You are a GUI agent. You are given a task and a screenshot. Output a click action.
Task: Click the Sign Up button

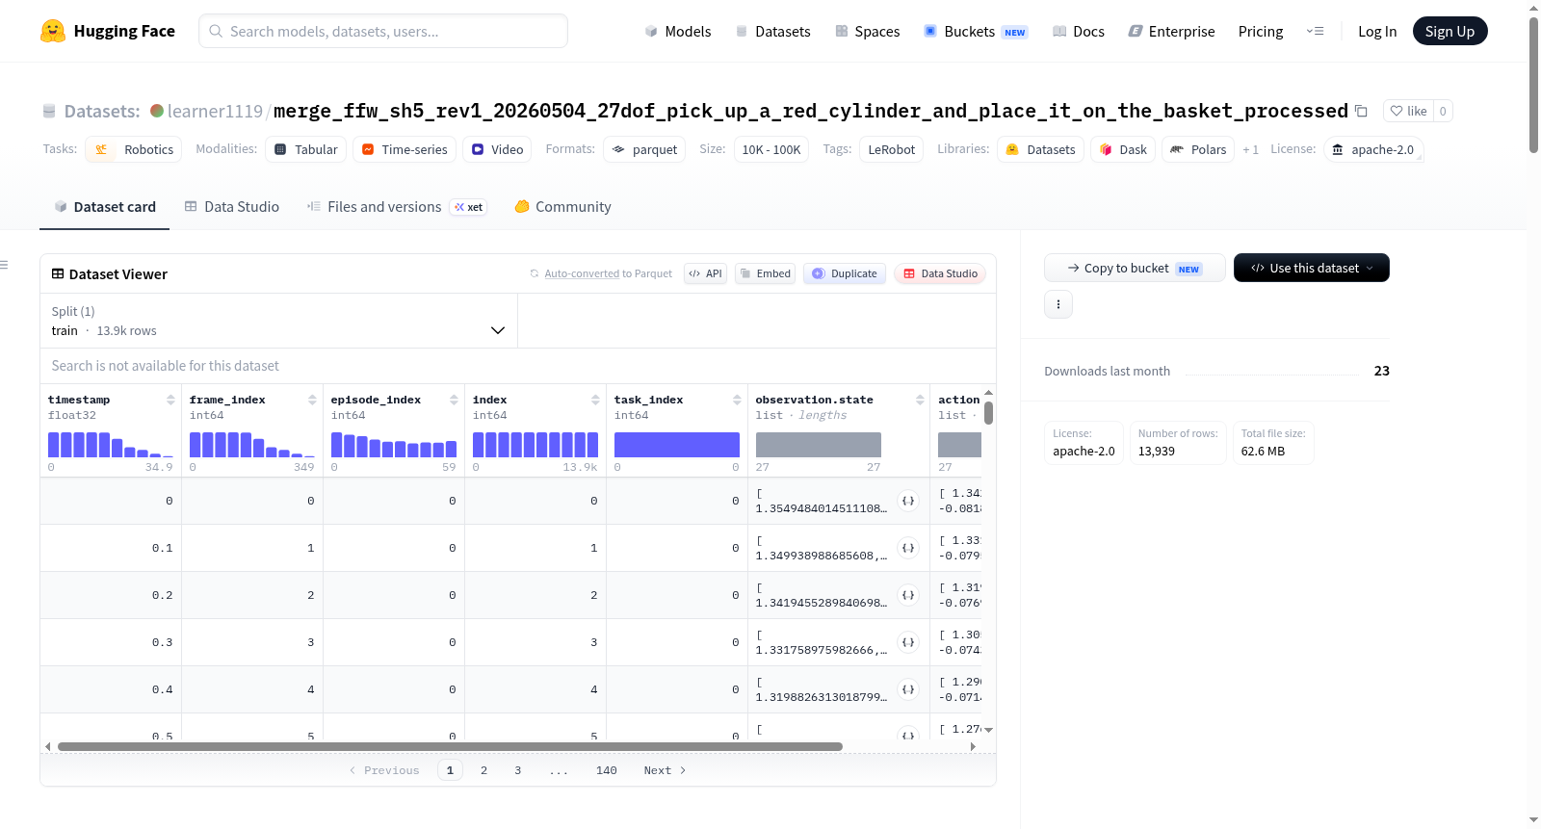(1450, 31)
